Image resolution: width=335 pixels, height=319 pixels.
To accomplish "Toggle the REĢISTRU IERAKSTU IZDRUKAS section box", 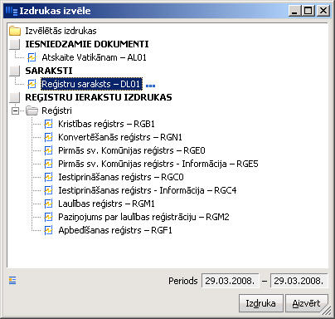I will click(15, 97).
